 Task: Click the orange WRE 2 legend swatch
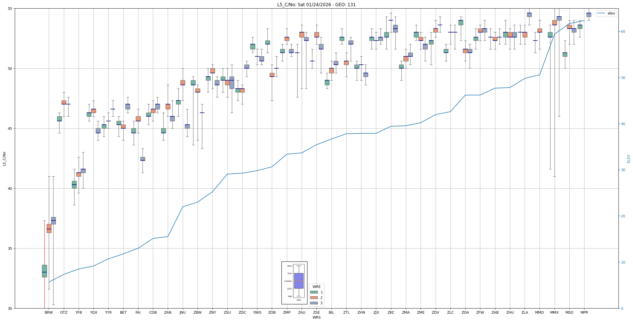click(x=314, y=298)
